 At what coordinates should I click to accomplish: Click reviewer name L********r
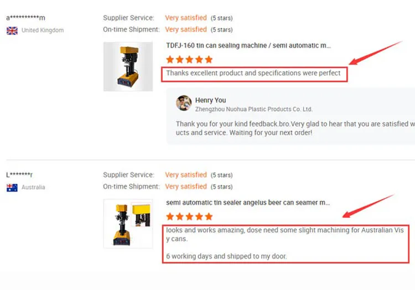19,175
